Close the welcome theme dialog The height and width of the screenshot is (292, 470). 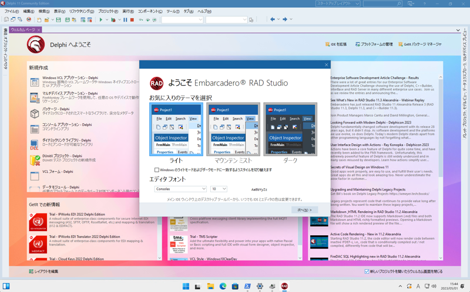(326, 64)
